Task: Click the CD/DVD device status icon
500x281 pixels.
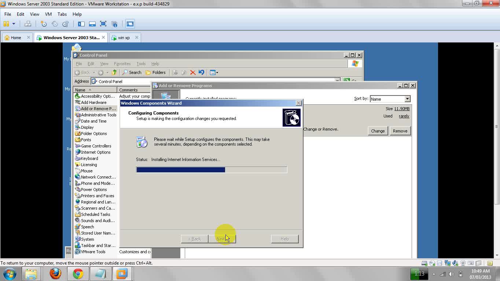Action: pos(432,263)
